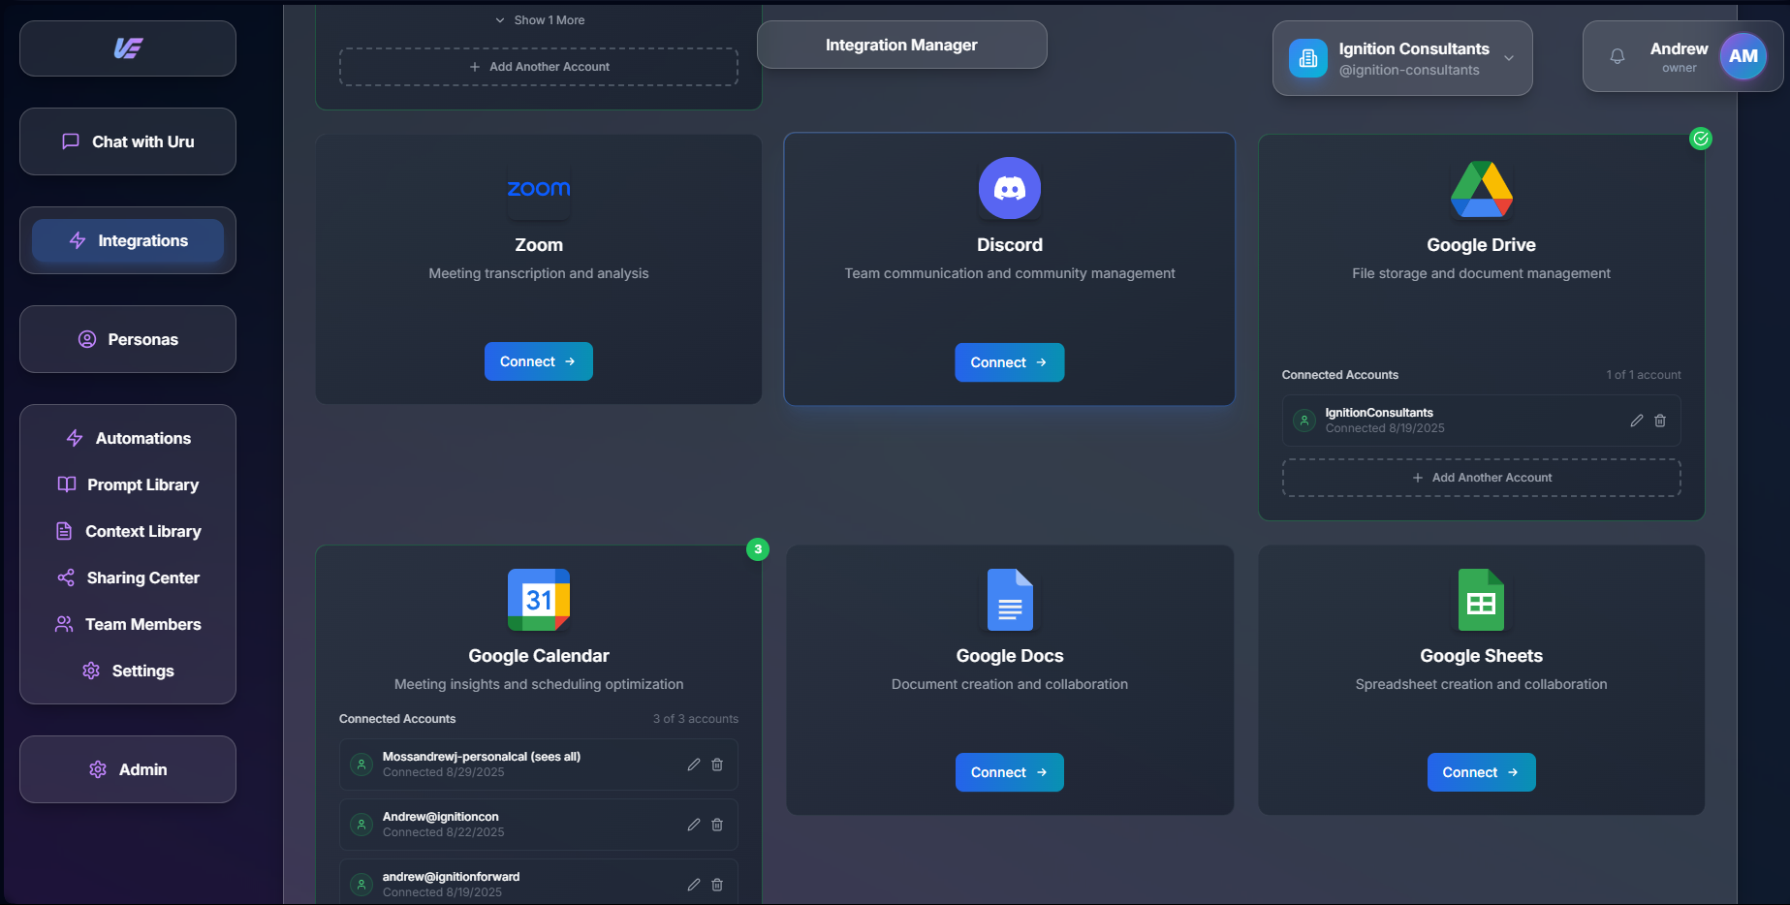Click the notification bell icon
This screenshot has width=1790, height=905.
click(x=1617, y=56)
